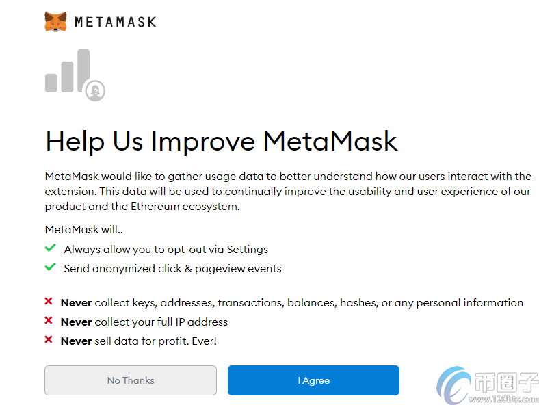Click 'Always allow you to opt-out via Settings'
The height and width of the screenshot is (405, 539).
166,250
